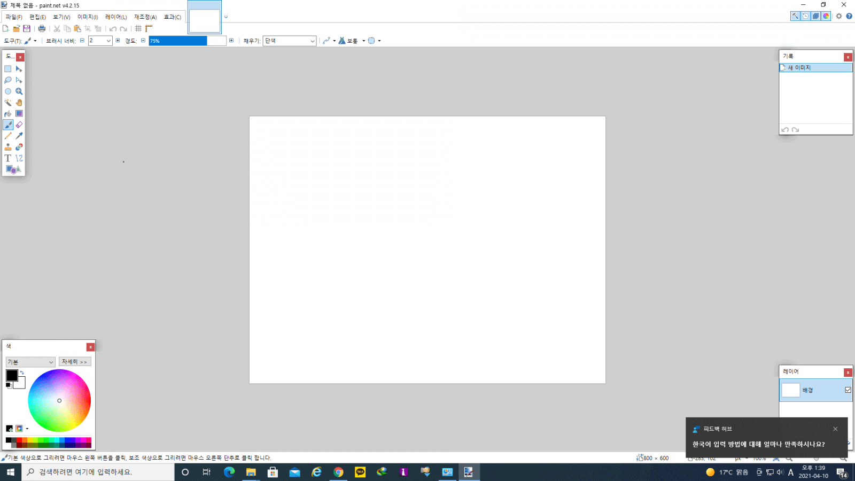Open the 편집(E) menu

click(37, 17)
